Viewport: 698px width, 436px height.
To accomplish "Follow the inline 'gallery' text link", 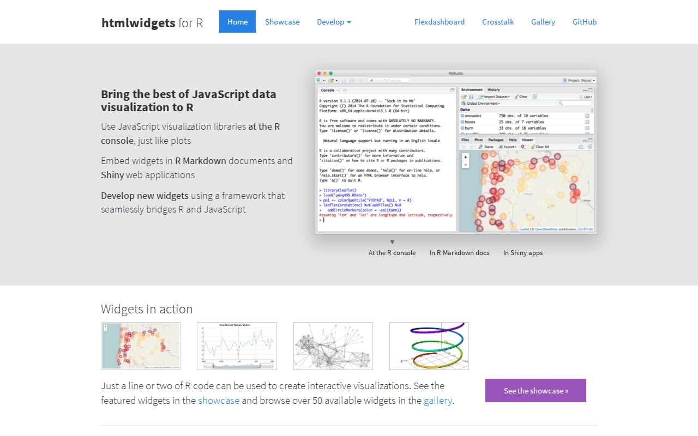I will 438,401.
